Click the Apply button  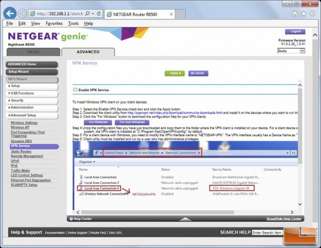pyautogui.click(x=175, y=73)
